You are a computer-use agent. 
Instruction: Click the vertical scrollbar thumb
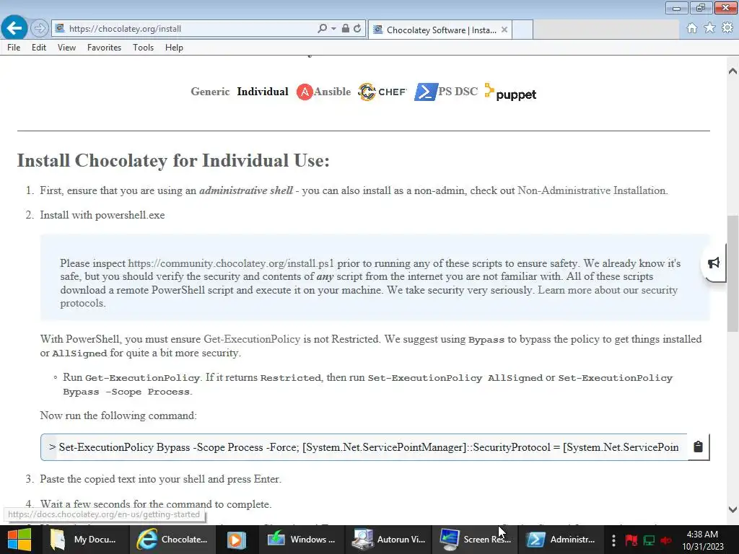click(x=733, y=273)
